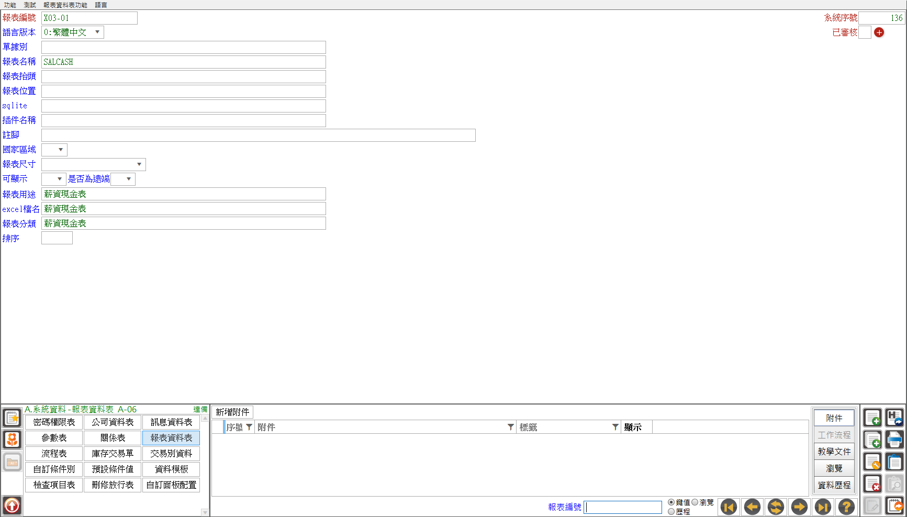Select the 歷程 radio button
This screenshot has width=907, height=517.
pos(671,512)
